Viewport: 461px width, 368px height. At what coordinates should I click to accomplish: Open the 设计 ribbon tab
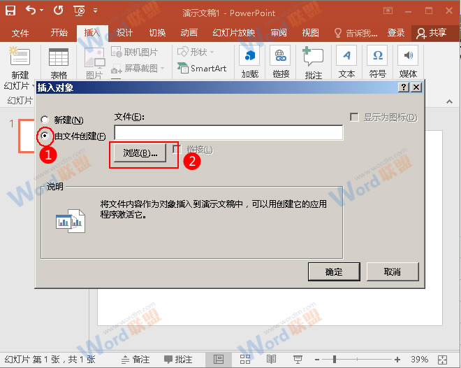tap(124, 33)
